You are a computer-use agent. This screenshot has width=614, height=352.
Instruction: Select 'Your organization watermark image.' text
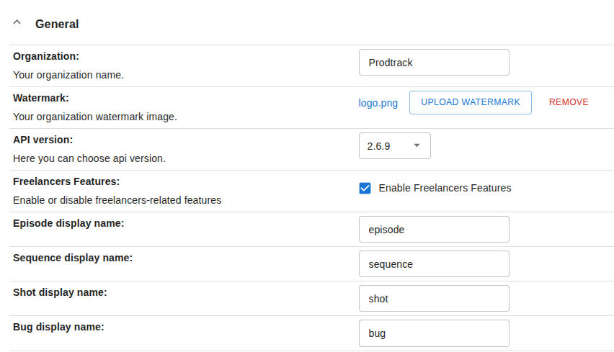[x=94, y=117]
